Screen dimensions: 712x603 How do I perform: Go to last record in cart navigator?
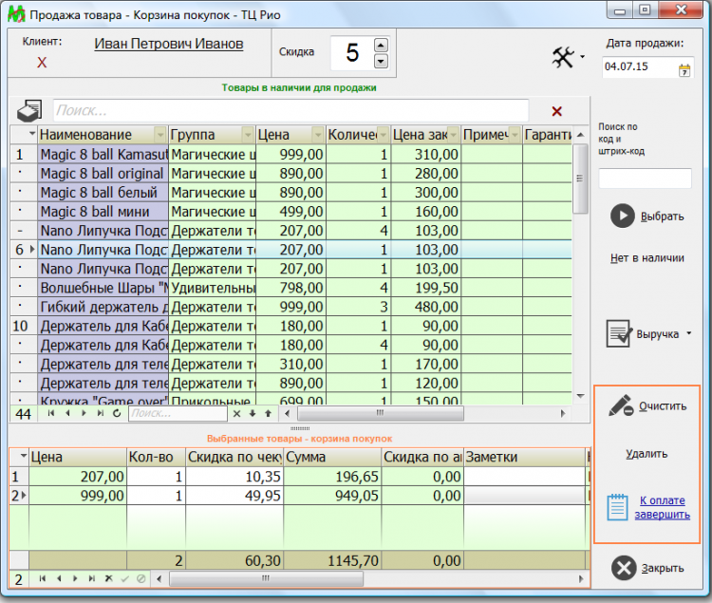[x=91, y=578]
